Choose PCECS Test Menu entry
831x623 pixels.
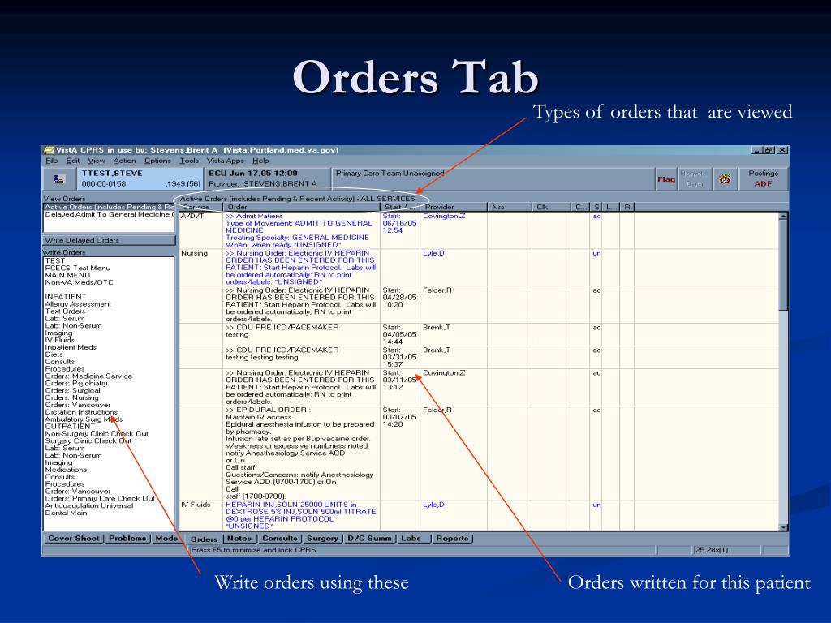pyautogui.click(x=78, y=268)
